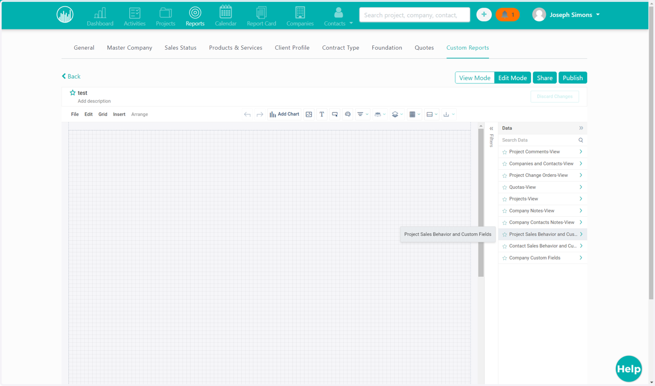This screenshot has width=655, height=386.
Task: Insert an image using picture icon
Action: (309, 114)
